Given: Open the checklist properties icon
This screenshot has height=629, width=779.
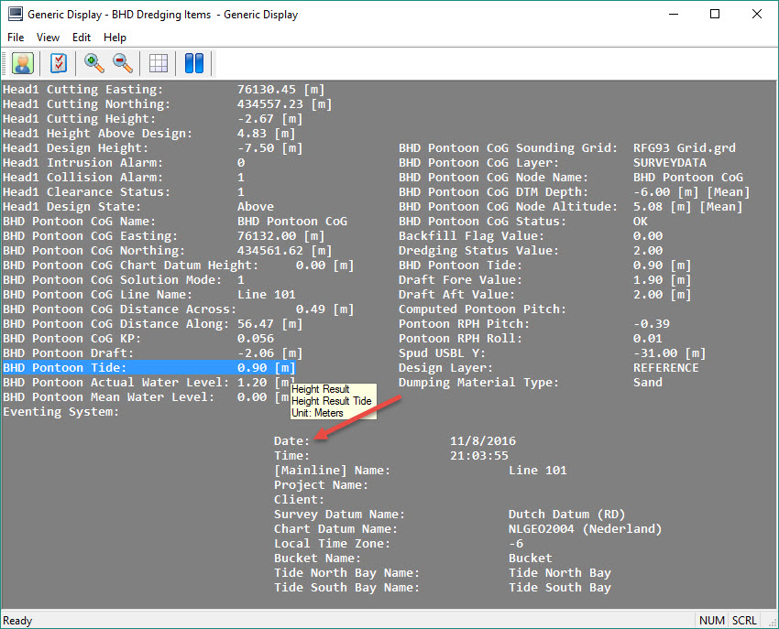Looking at the screenshot, I should [x=59, y=63].
